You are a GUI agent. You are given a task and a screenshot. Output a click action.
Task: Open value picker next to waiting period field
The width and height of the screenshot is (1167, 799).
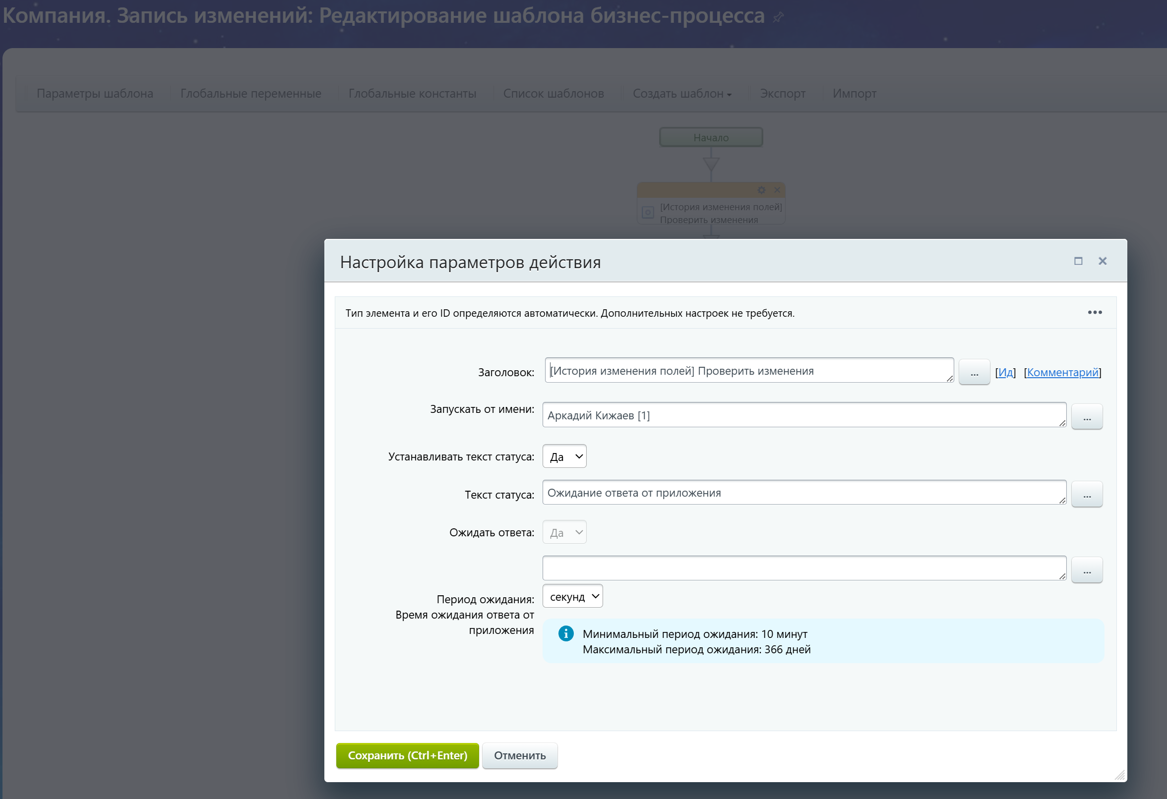pos(1087,570)
